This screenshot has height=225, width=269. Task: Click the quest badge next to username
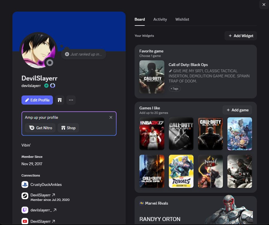[53, 86]
